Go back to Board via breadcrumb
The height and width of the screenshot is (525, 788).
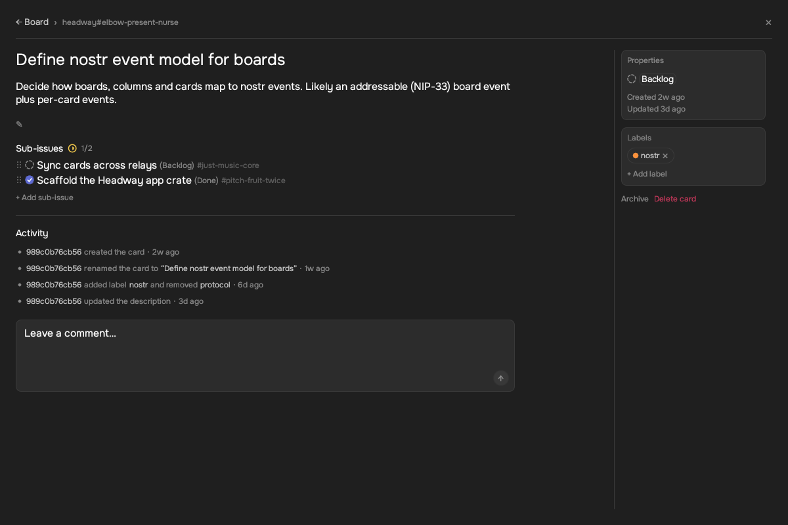click(x=32, y=22)
